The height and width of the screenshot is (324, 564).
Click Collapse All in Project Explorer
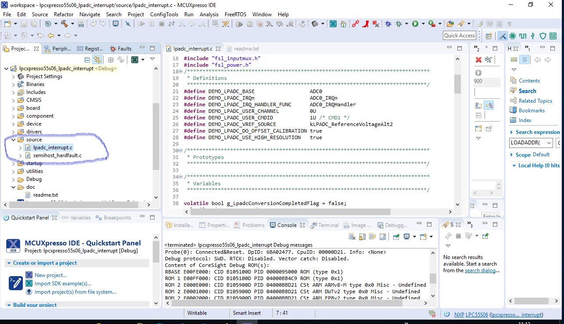87,60
